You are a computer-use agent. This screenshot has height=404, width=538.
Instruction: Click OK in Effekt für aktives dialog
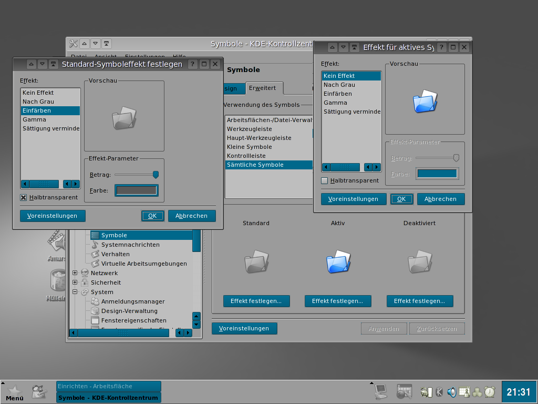pos(402,199)
